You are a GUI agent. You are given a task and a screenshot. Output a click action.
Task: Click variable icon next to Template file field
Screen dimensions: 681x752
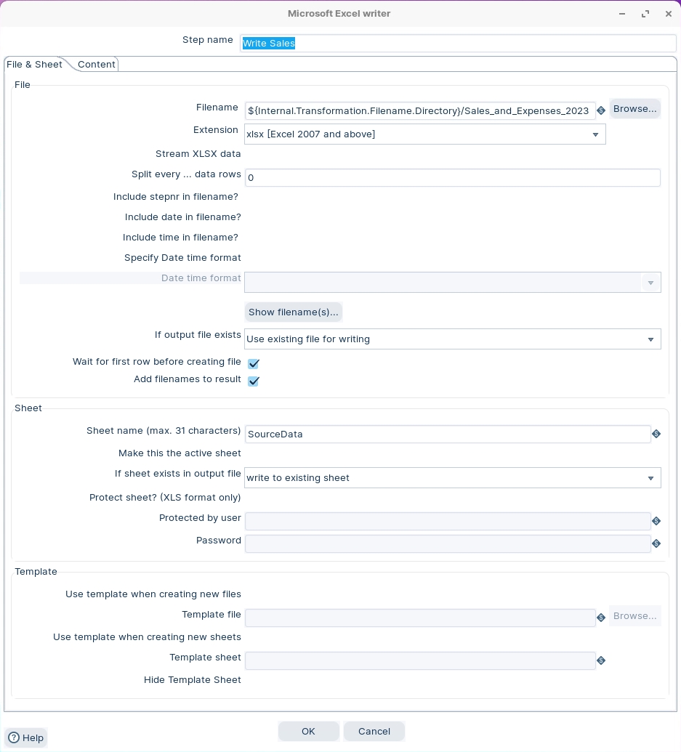pyautogui.click(x=601, y=618)
